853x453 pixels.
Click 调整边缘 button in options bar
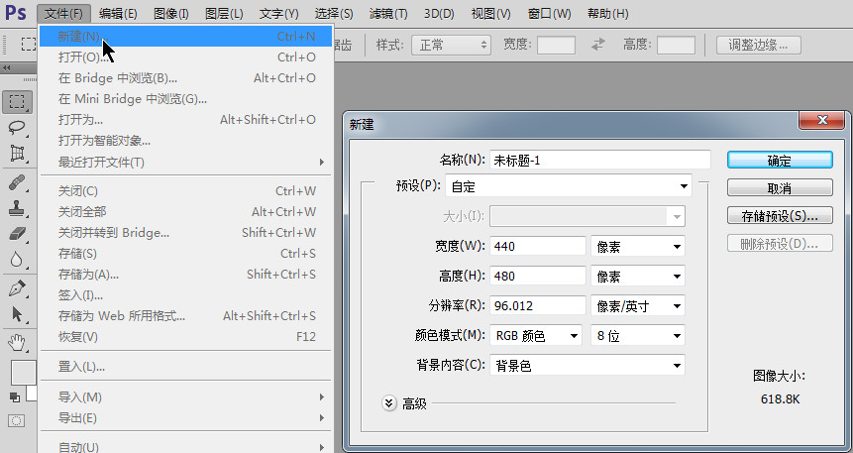[x=758, y=45]
